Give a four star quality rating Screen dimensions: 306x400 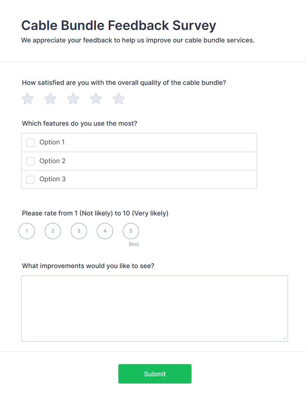pyautogui.click(x=96, y=99)
